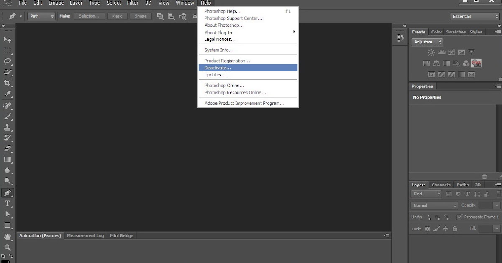Toggle lock image pixels
The width and height of the screenshot is (502, 263).
pos(436,229)
